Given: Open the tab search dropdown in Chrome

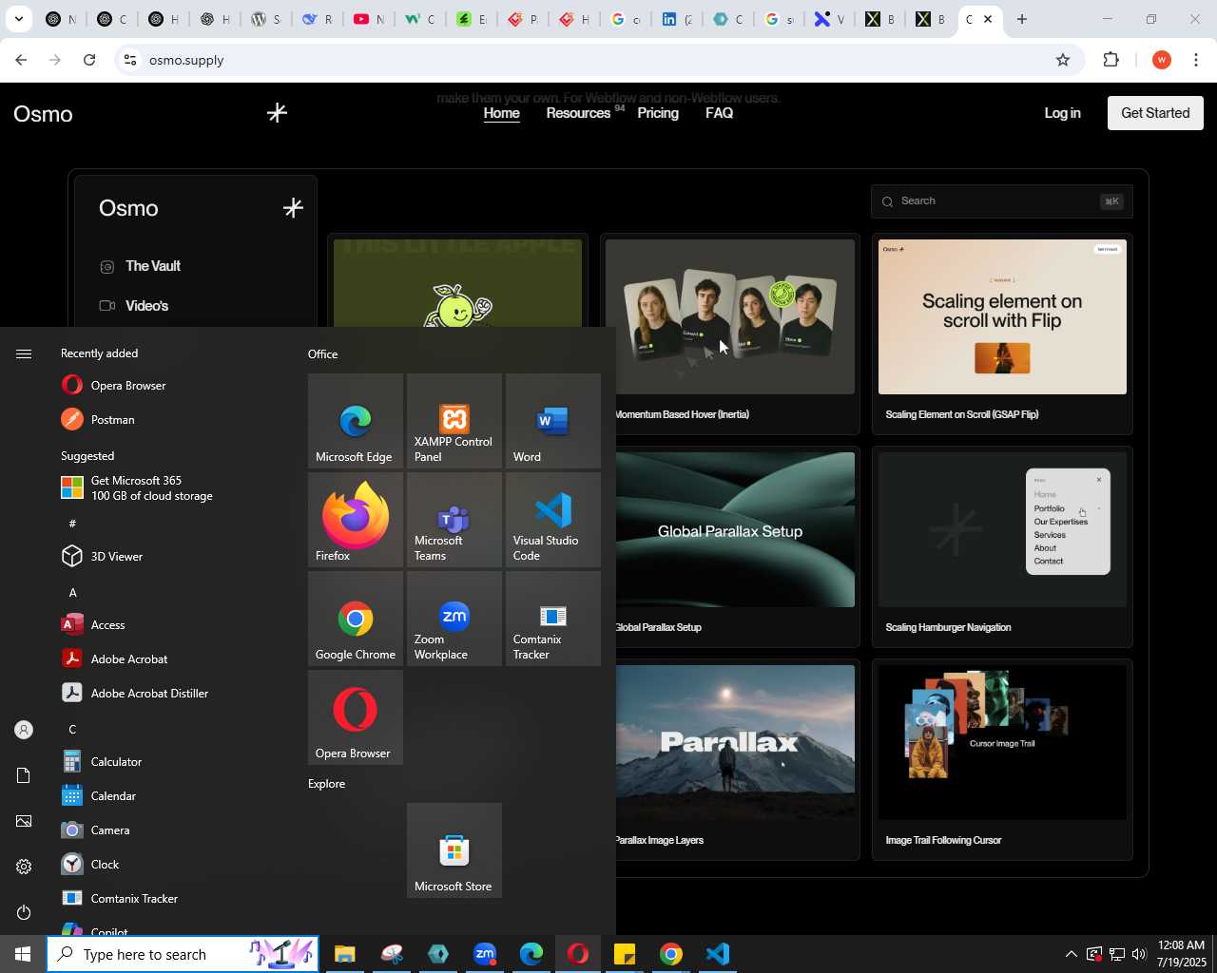Looking at the screenshot, I should (18, 19).
